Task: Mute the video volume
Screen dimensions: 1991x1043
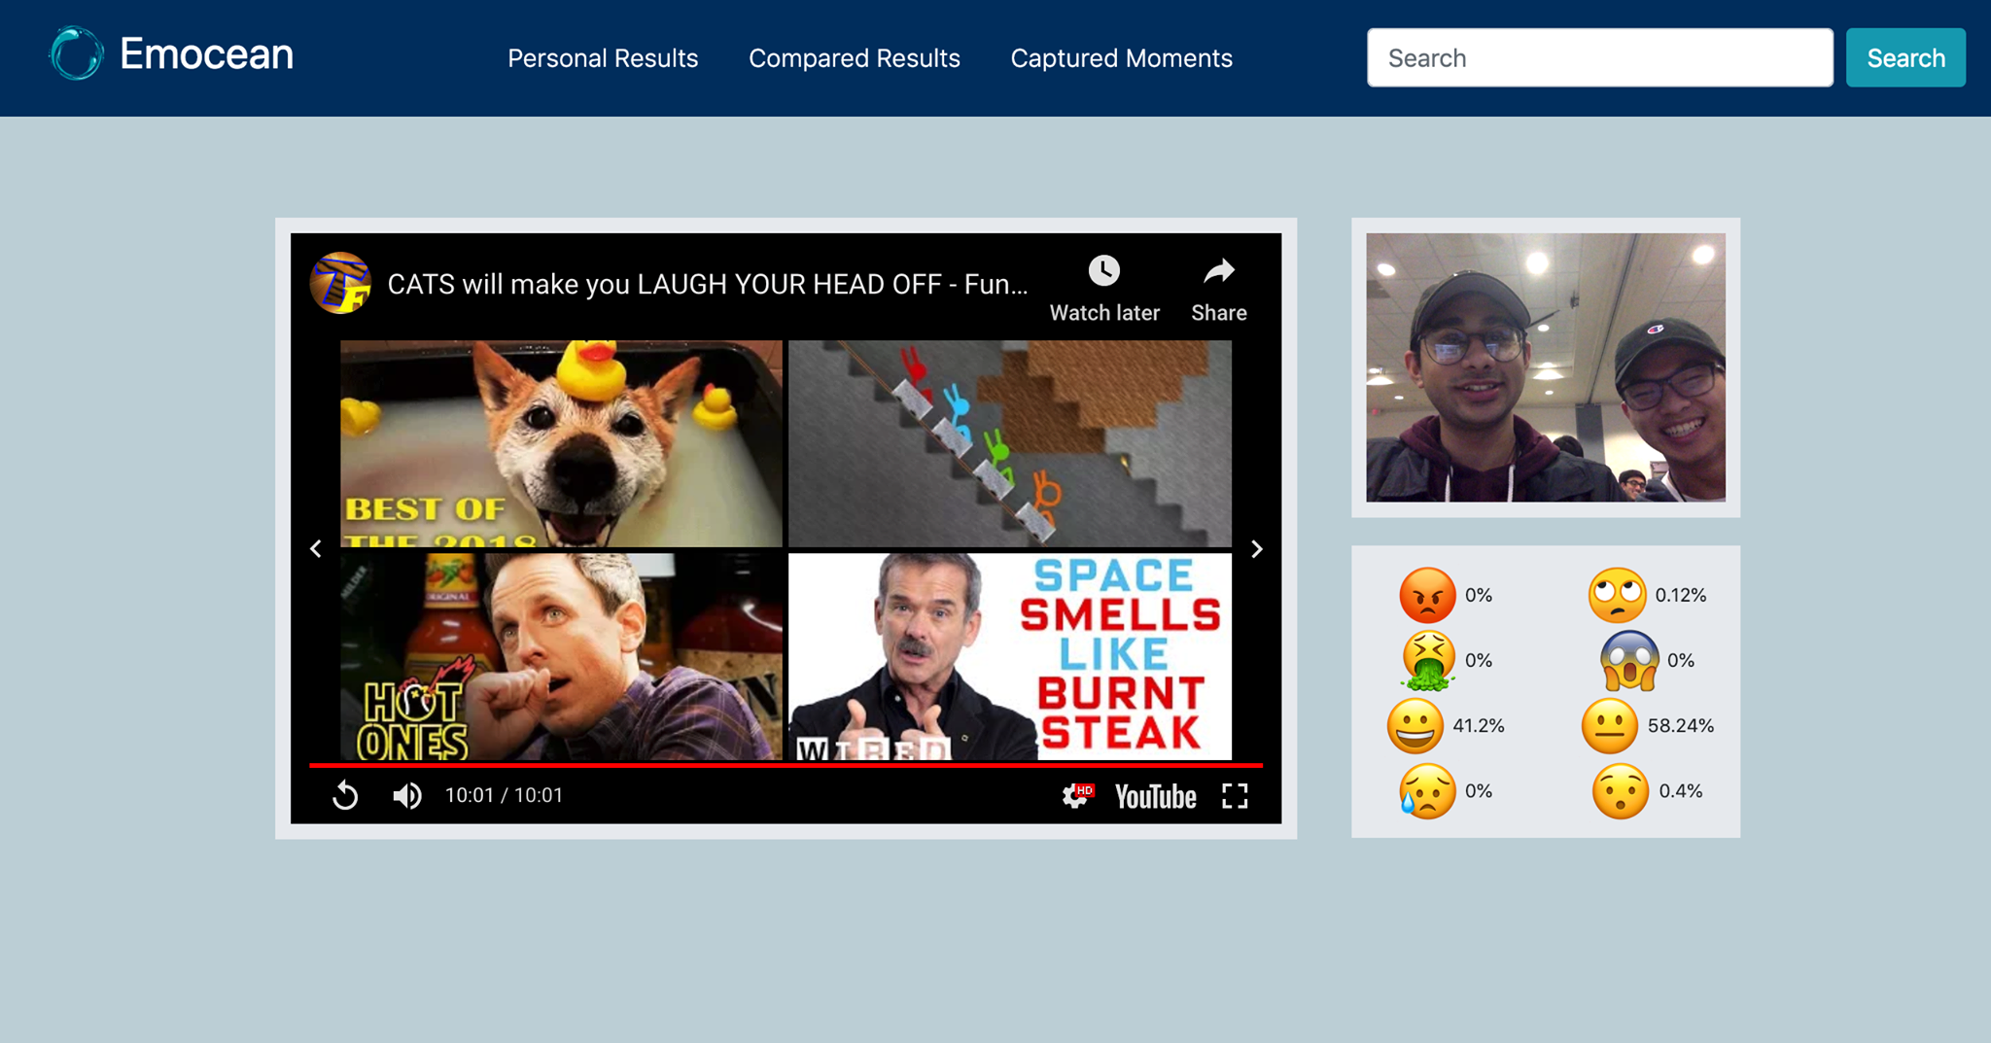Action: (407, 795)
